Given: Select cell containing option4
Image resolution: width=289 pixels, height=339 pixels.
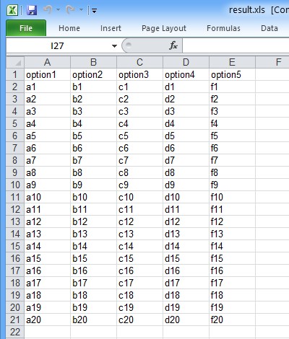Looking at the screenshot, I should (x=186, y=74).
